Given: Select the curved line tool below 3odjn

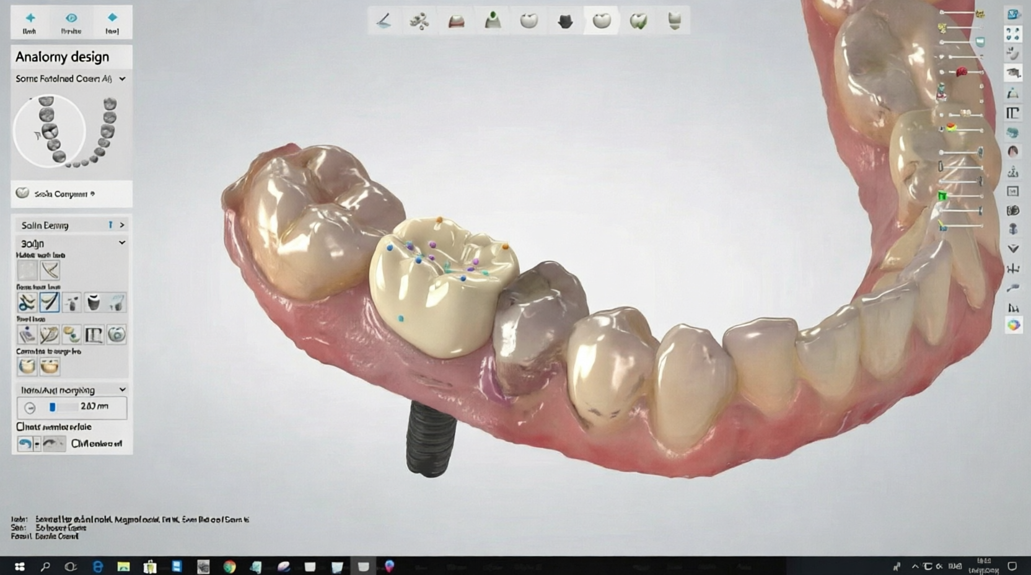Looking at the screenshot, I should (x=50, y=270).
